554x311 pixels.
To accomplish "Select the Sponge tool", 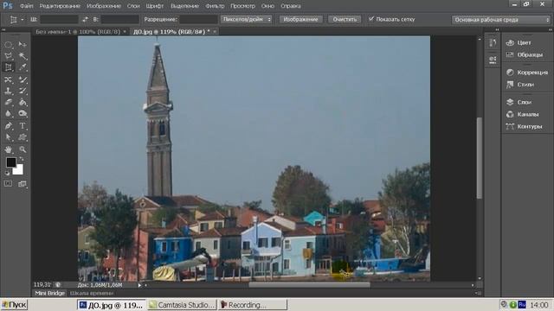I will pos(23,113).
